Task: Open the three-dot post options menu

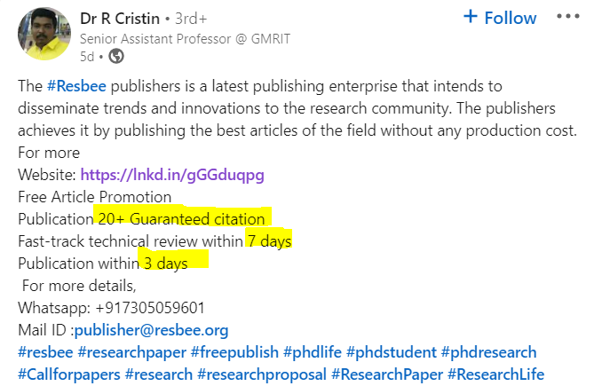Action: click(x=567, y=17)
